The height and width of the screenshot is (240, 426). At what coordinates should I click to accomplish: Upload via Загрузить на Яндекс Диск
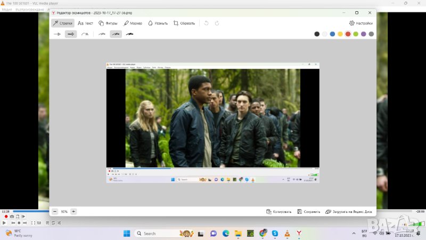tap(349, 212)
